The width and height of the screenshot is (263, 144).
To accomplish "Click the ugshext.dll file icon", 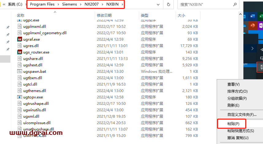I will point(20,65).
